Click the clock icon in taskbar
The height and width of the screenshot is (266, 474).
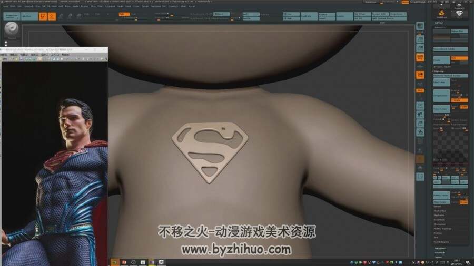[x=133, y=262]
